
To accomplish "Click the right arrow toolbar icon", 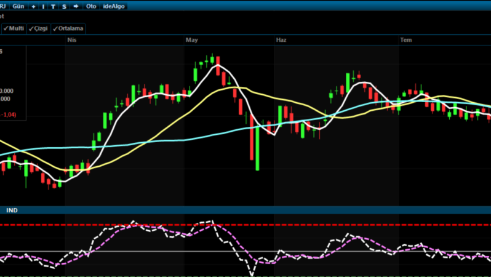I will pos(76,6).
